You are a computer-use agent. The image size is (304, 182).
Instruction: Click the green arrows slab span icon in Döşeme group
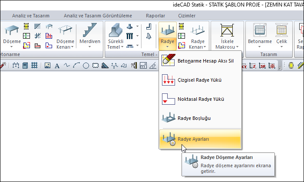26,36
